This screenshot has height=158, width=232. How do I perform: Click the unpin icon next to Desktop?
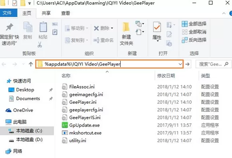[x=51, y=90]
